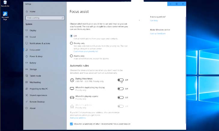Uncheck Show me a summary checkbox

tap(71, 124)
